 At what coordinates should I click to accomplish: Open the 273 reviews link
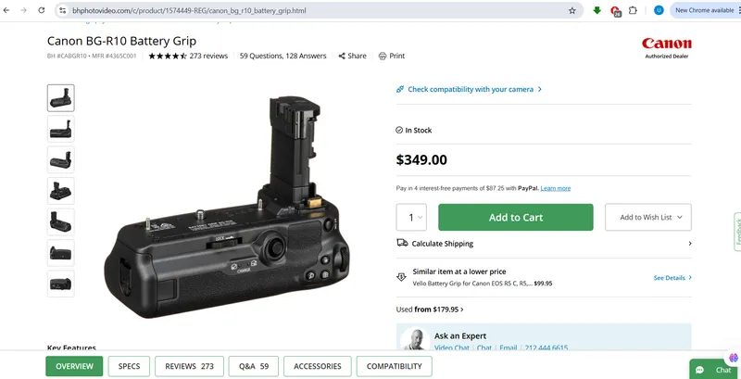click(x=208, y=56)
